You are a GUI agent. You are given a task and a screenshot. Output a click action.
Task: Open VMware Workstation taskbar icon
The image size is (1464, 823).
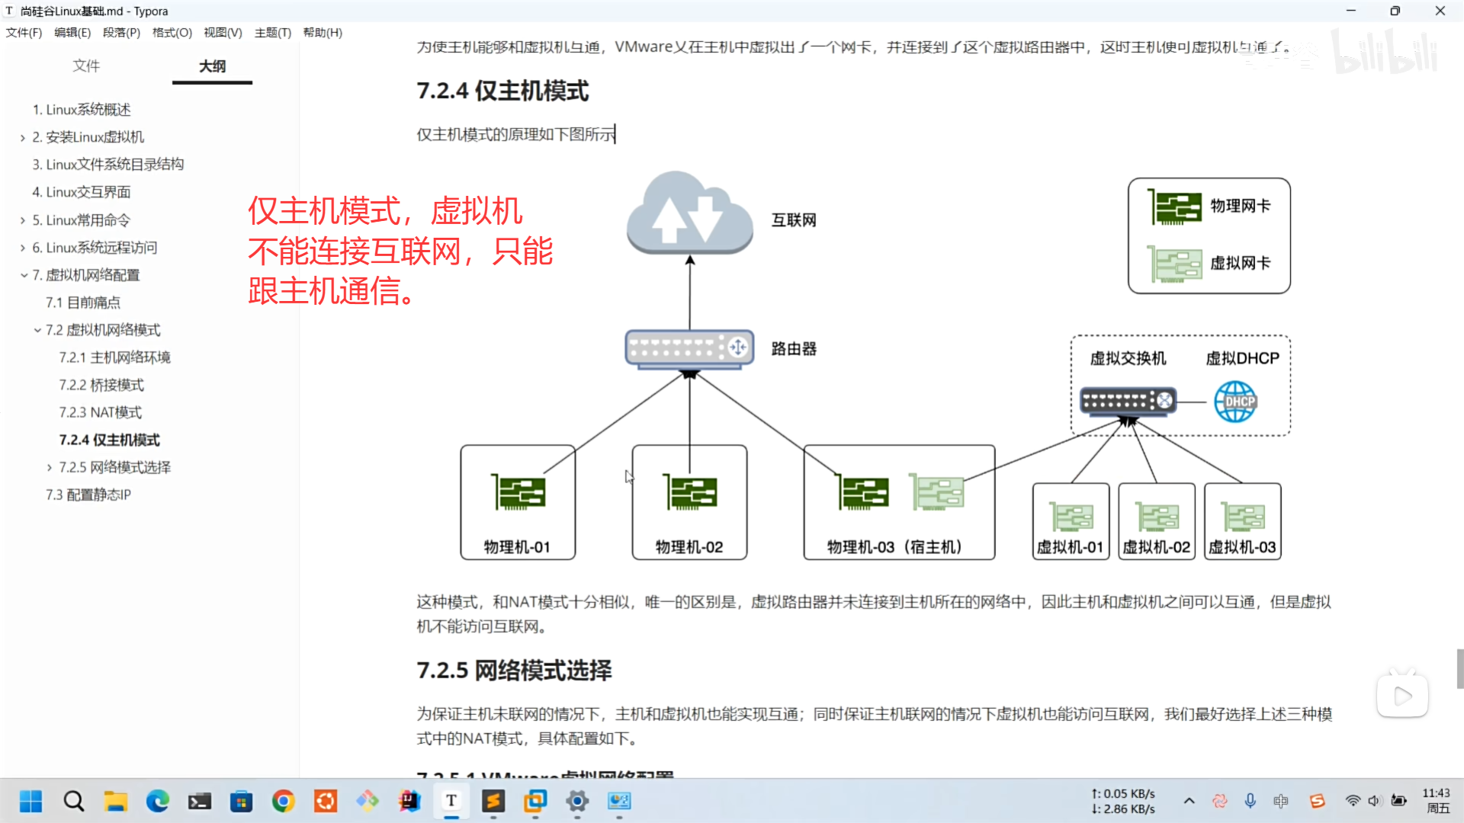[535, 801]
